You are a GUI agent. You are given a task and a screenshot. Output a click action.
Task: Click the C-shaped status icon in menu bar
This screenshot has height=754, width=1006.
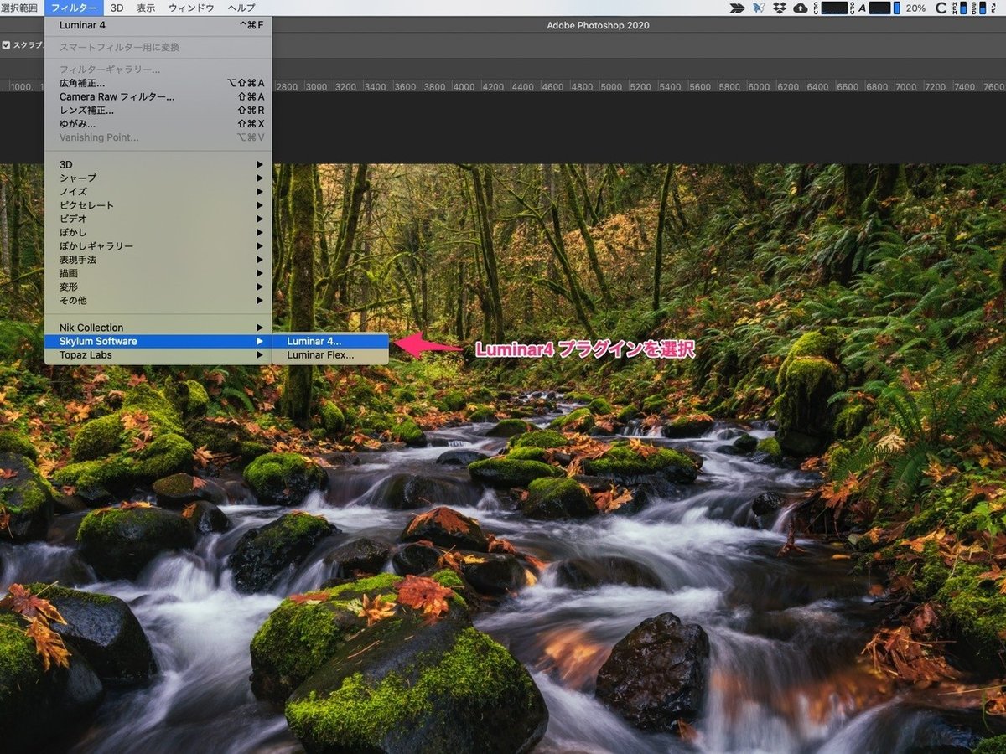(x=941, y=8)
